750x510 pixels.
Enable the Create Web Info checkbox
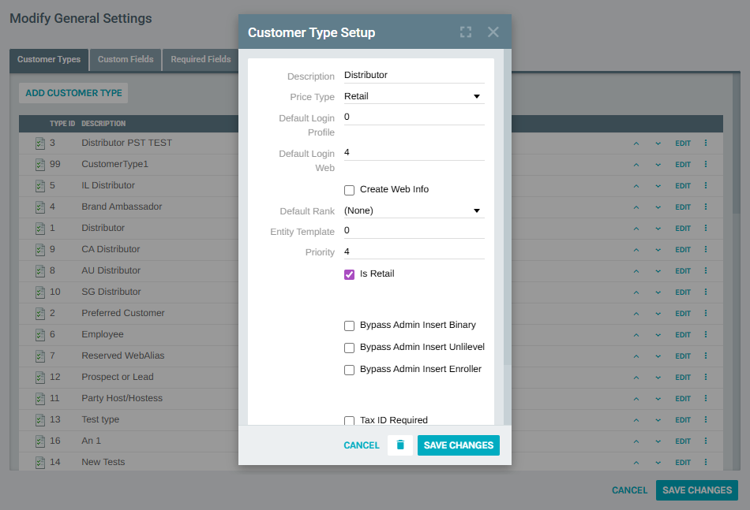[349, 190]
